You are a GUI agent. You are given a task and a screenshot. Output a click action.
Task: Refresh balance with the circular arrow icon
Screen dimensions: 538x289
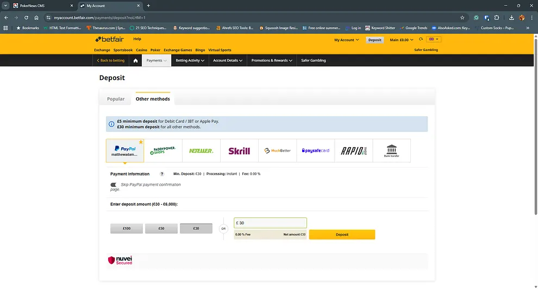coord(421,40)
